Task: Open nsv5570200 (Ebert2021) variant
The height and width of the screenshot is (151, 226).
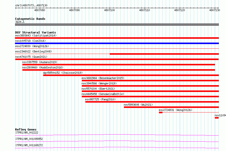Action: tap(98, 89)
